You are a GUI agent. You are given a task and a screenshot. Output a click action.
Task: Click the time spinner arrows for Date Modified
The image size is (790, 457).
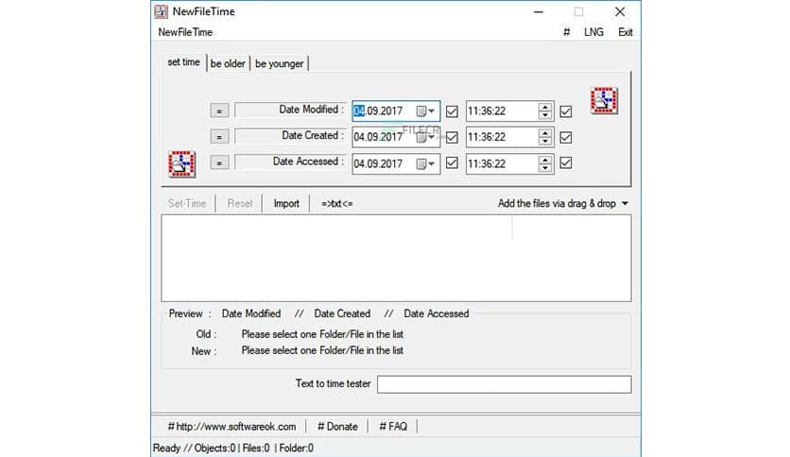point(544,110)
